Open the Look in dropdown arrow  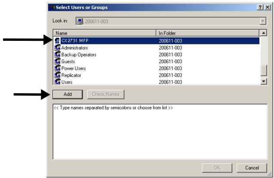tap(263, 21)
